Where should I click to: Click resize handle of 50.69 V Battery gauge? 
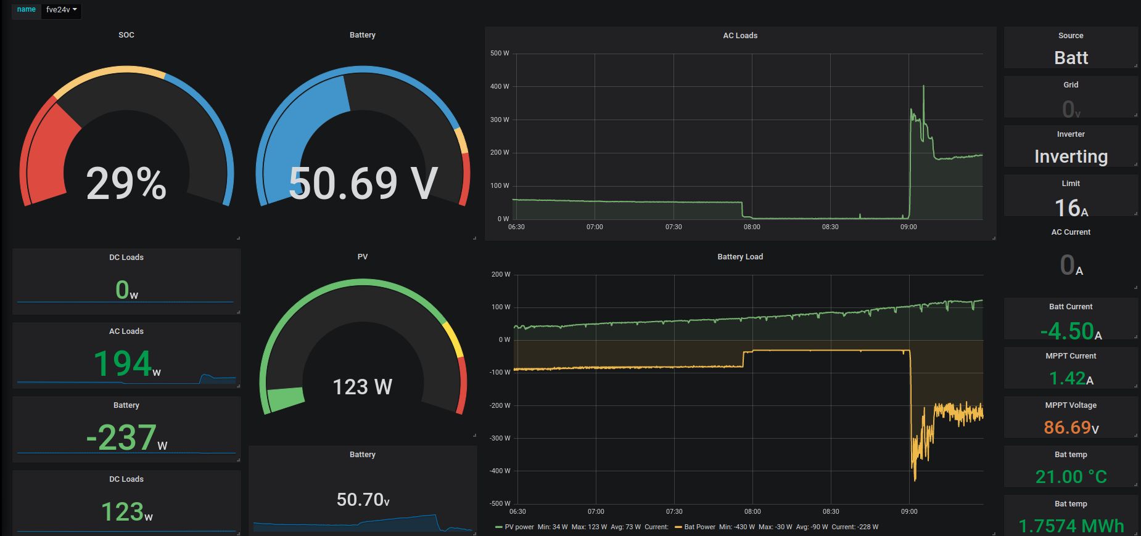coord(474,238)
